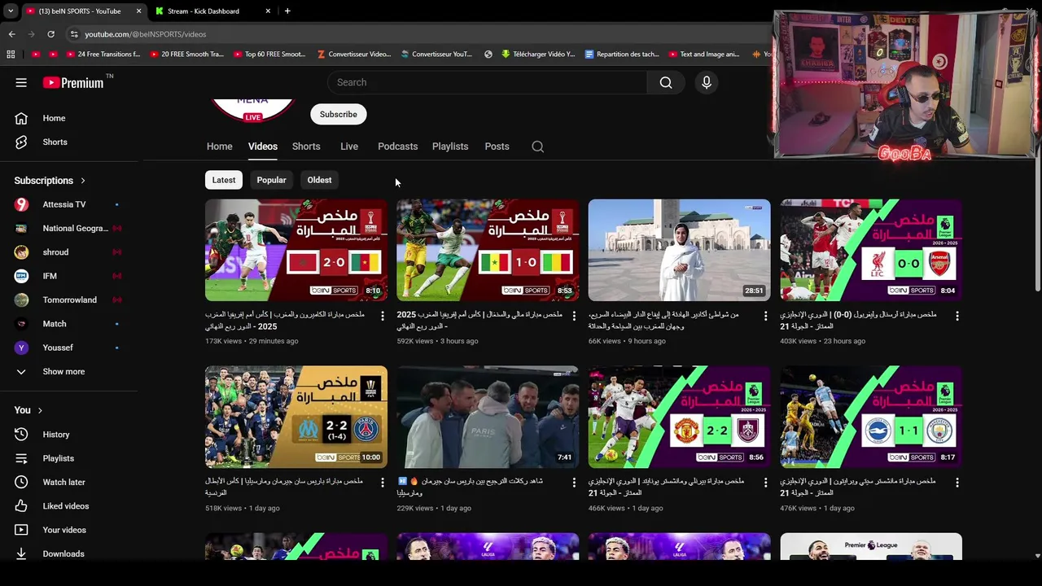Click the address bar URL
This screenshot has width=1042, height=586.
[146, 34]
